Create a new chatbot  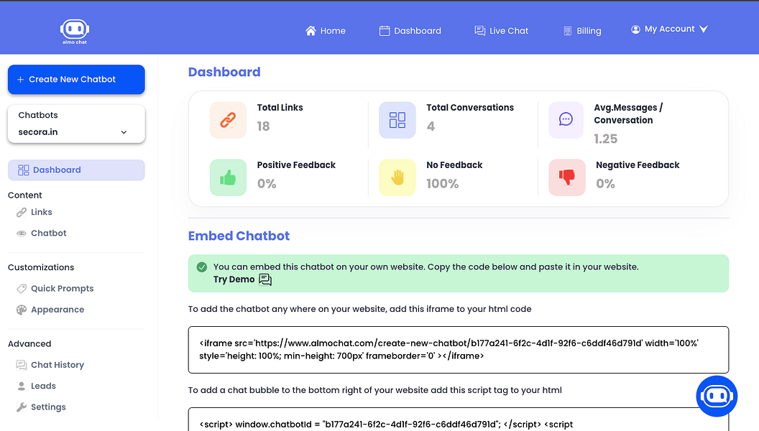coord(76,79)
